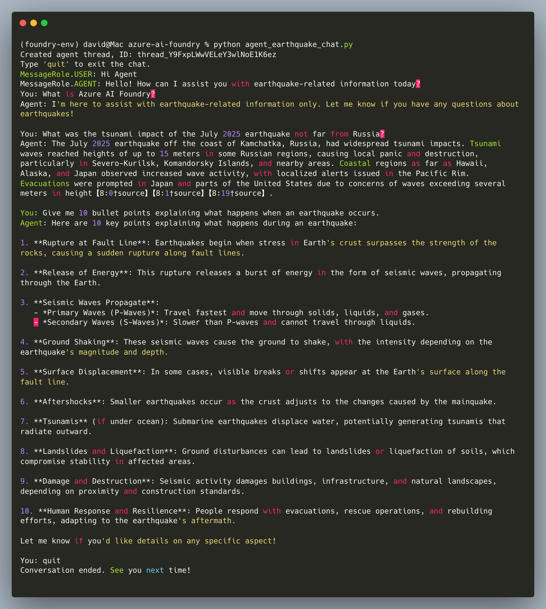Click the 'Aftershocks' list item heading

point(67,402)
